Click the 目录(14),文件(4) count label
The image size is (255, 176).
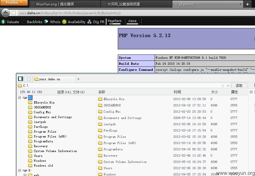point(71,92)
